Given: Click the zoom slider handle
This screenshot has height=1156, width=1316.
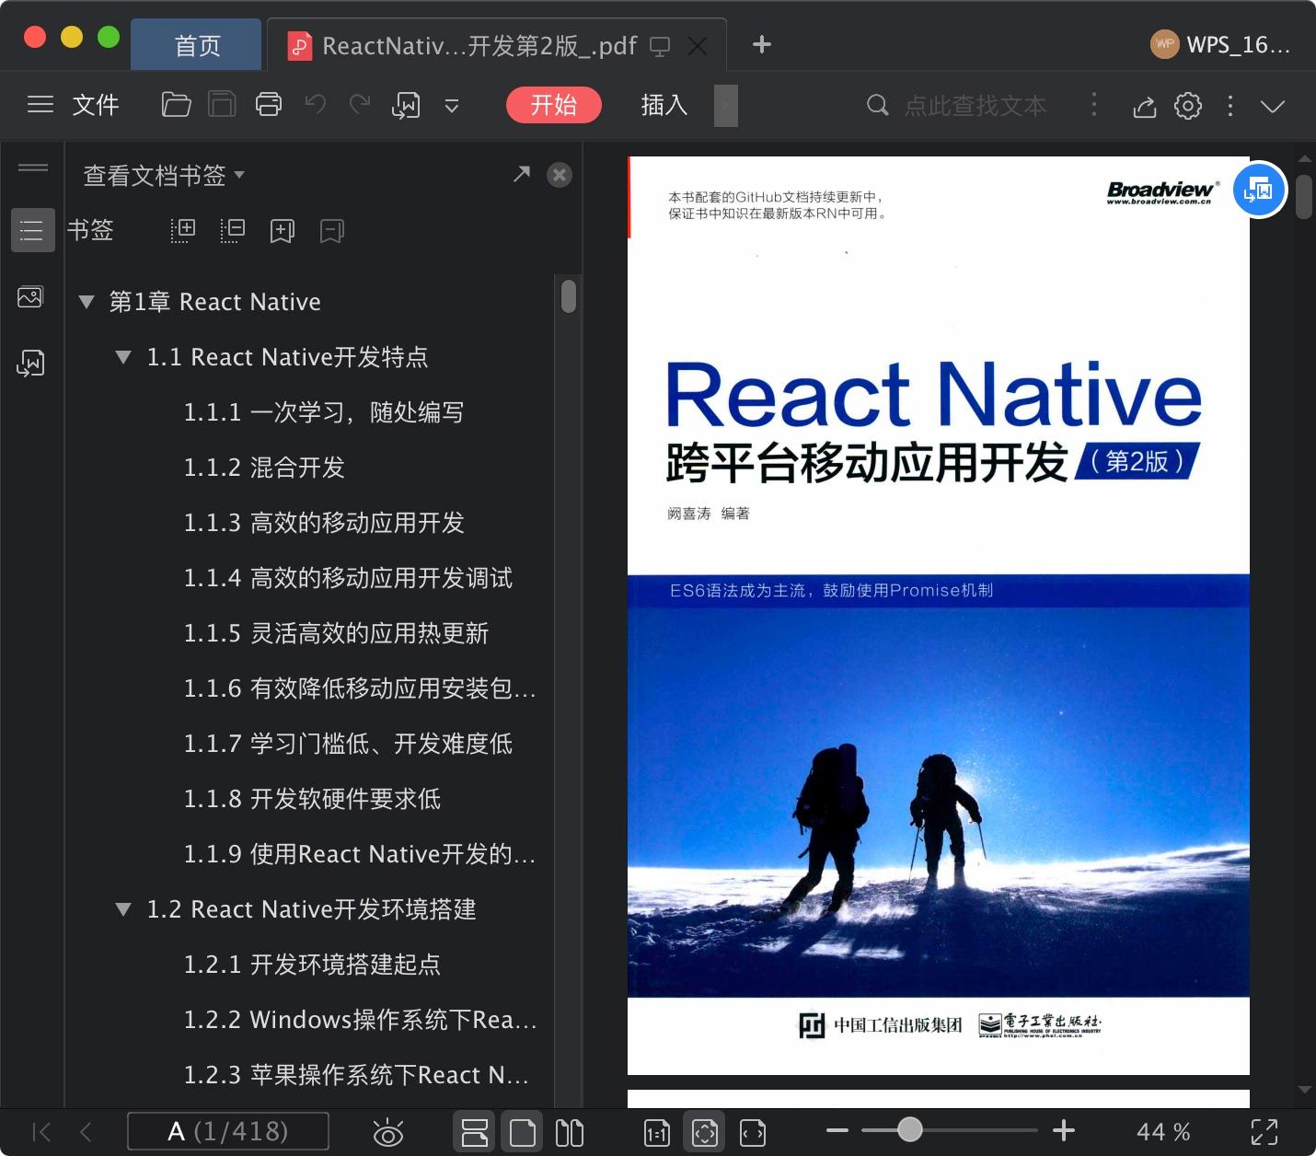Looking at the screenshot, I should pyautogui.click(x=910, y=1129).
